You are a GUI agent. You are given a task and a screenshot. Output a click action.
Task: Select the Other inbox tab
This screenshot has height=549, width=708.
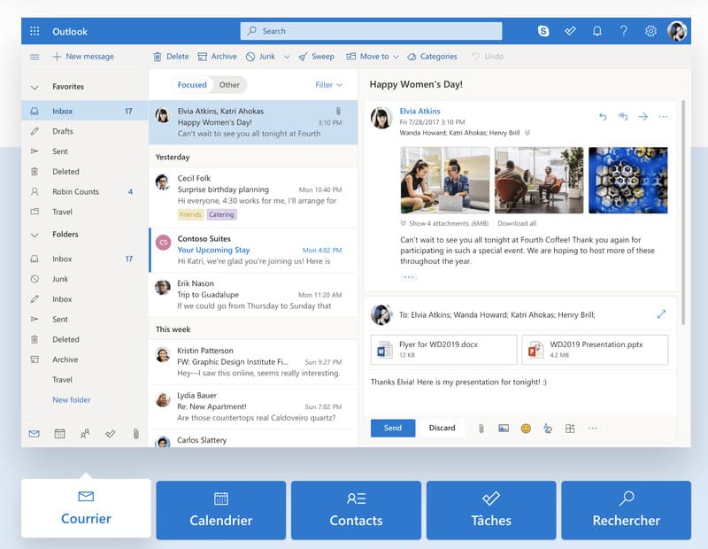(229, 84)
